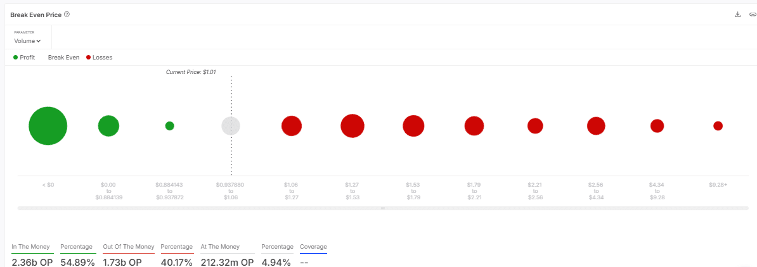Toggle the Profit legend series
The height and width of the screenshot is (267, 757).
pyautogui.click(x=24, y=58)
